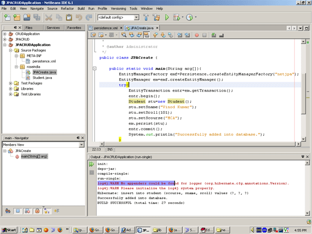Toggle Show Inherited Members in Navigator

(x=8, y=211)
